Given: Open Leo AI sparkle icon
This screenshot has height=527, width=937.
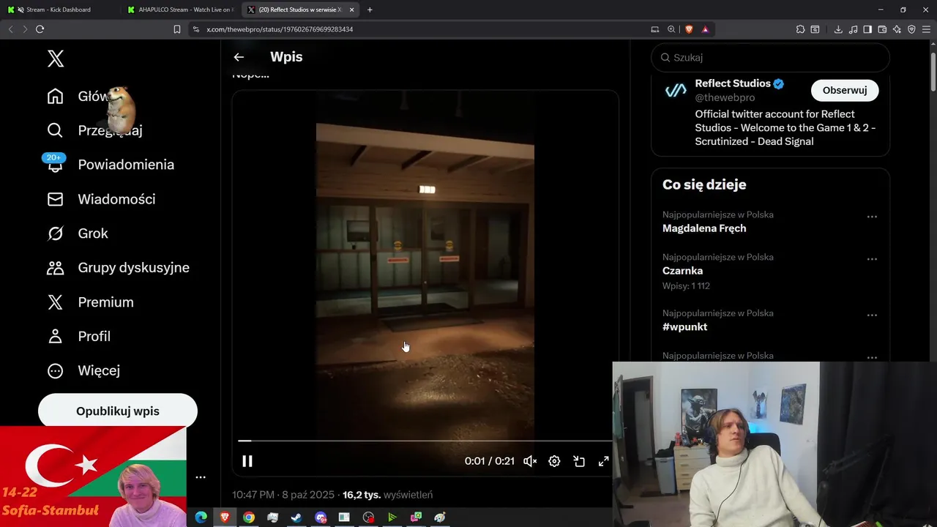Looking at the screenshot, I should coord(897,29).
